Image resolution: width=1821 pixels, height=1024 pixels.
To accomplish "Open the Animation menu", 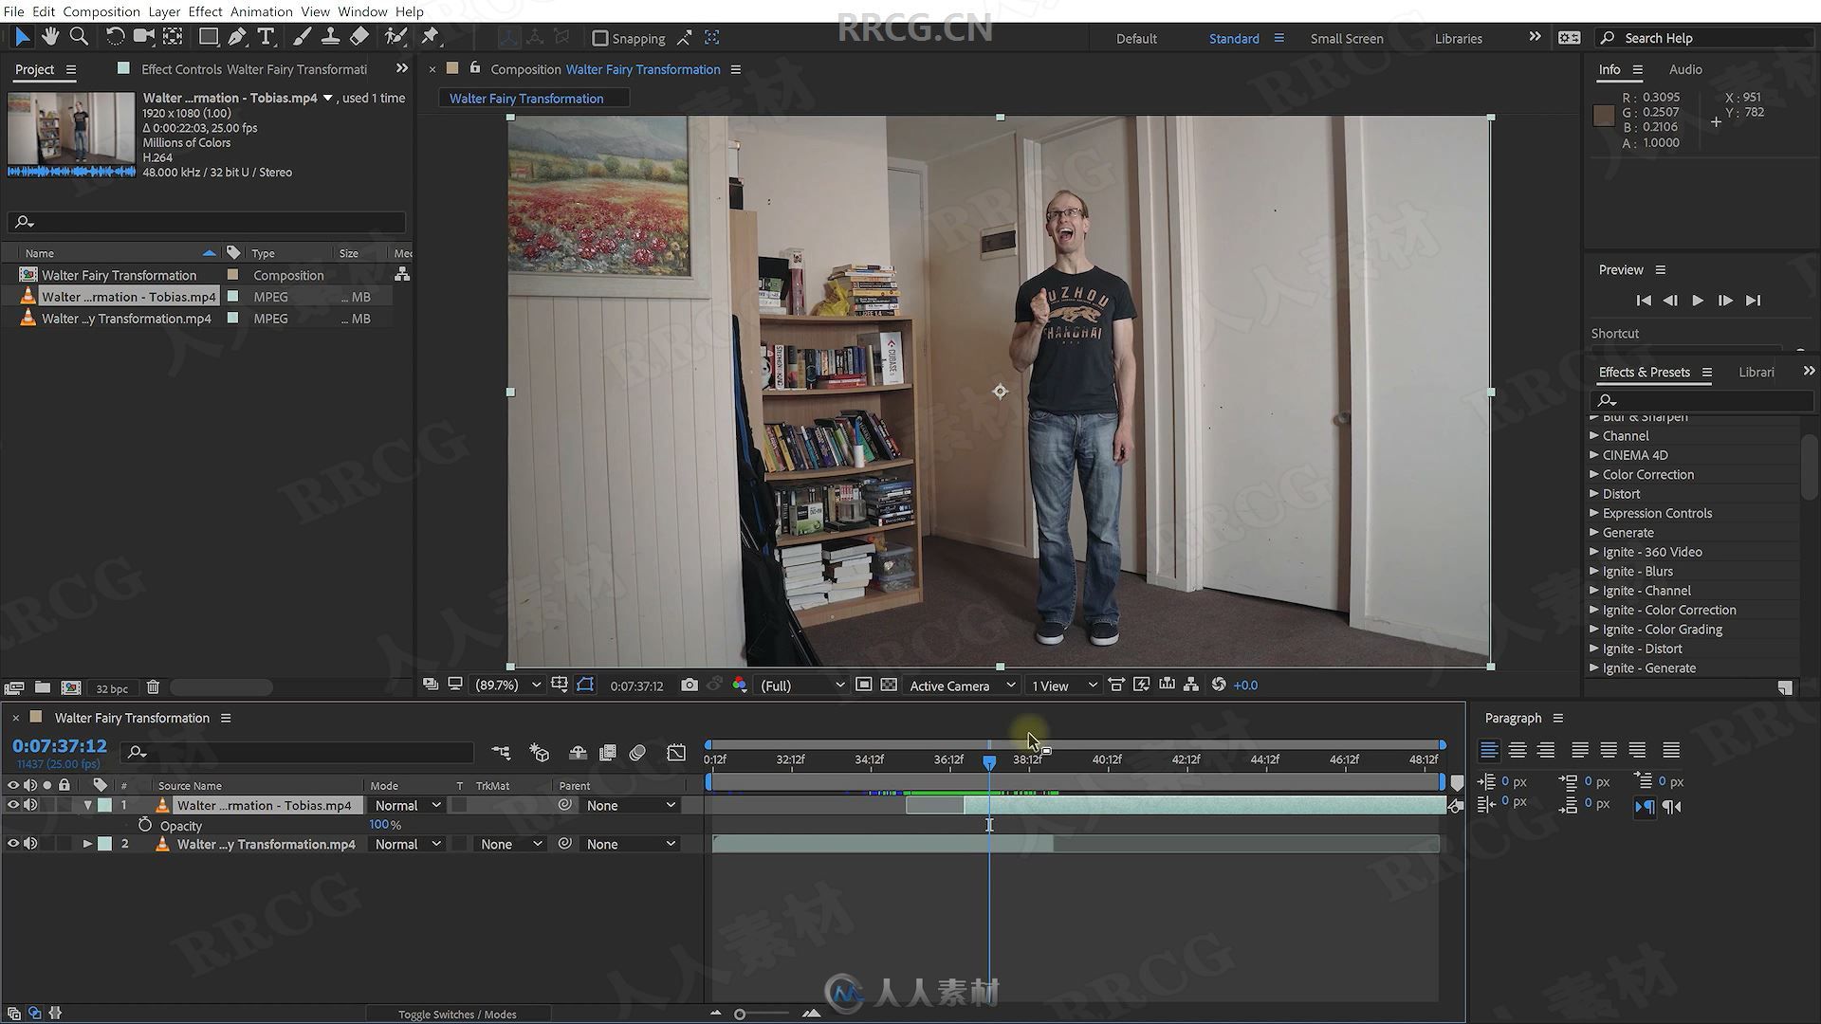I will click(x=261, y=11).
